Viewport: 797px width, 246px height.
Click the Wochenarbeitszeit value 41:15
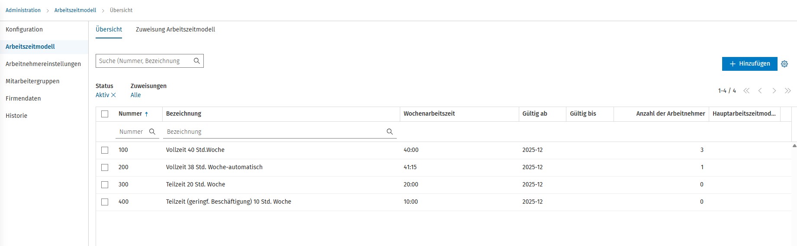[x=410, y=167]
